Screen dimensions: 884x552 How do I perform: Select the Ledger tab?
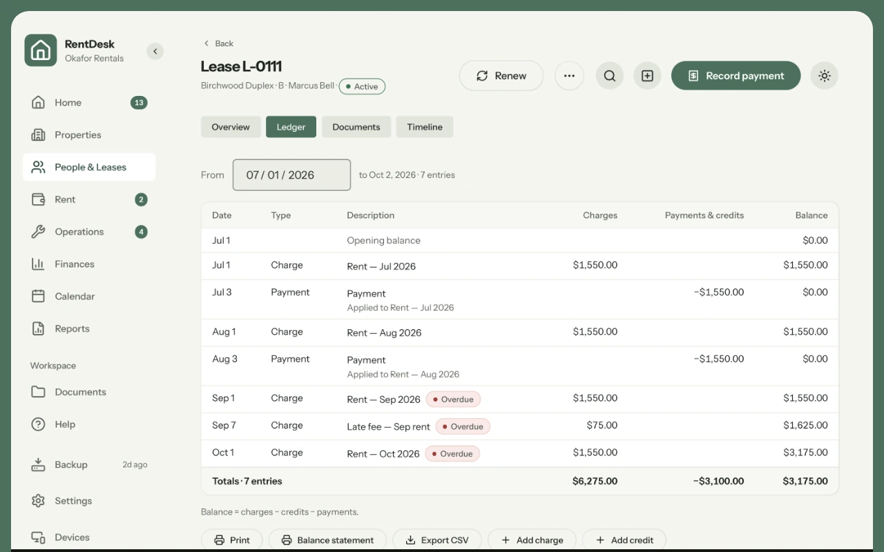[291, 127]
